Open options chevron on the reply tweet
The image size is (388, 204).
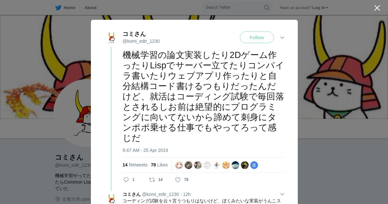pos(282,194)
